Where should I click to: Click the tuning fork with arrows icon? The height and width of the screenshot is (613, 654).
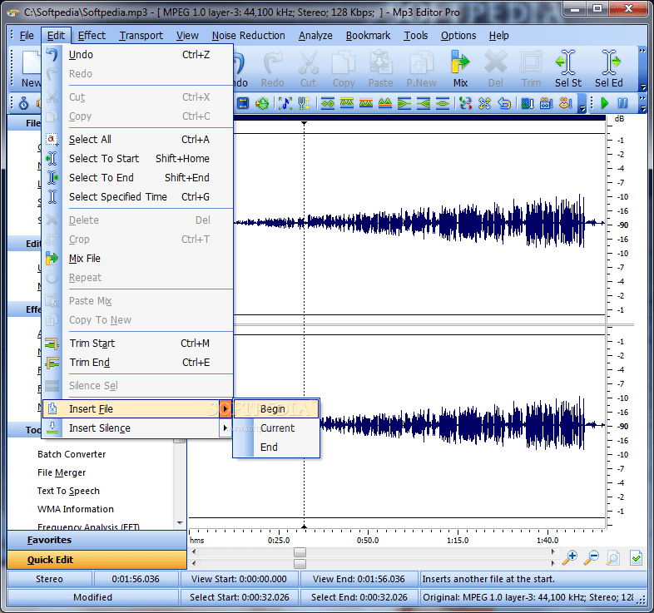pyautogui.click(x=304, y=103)
